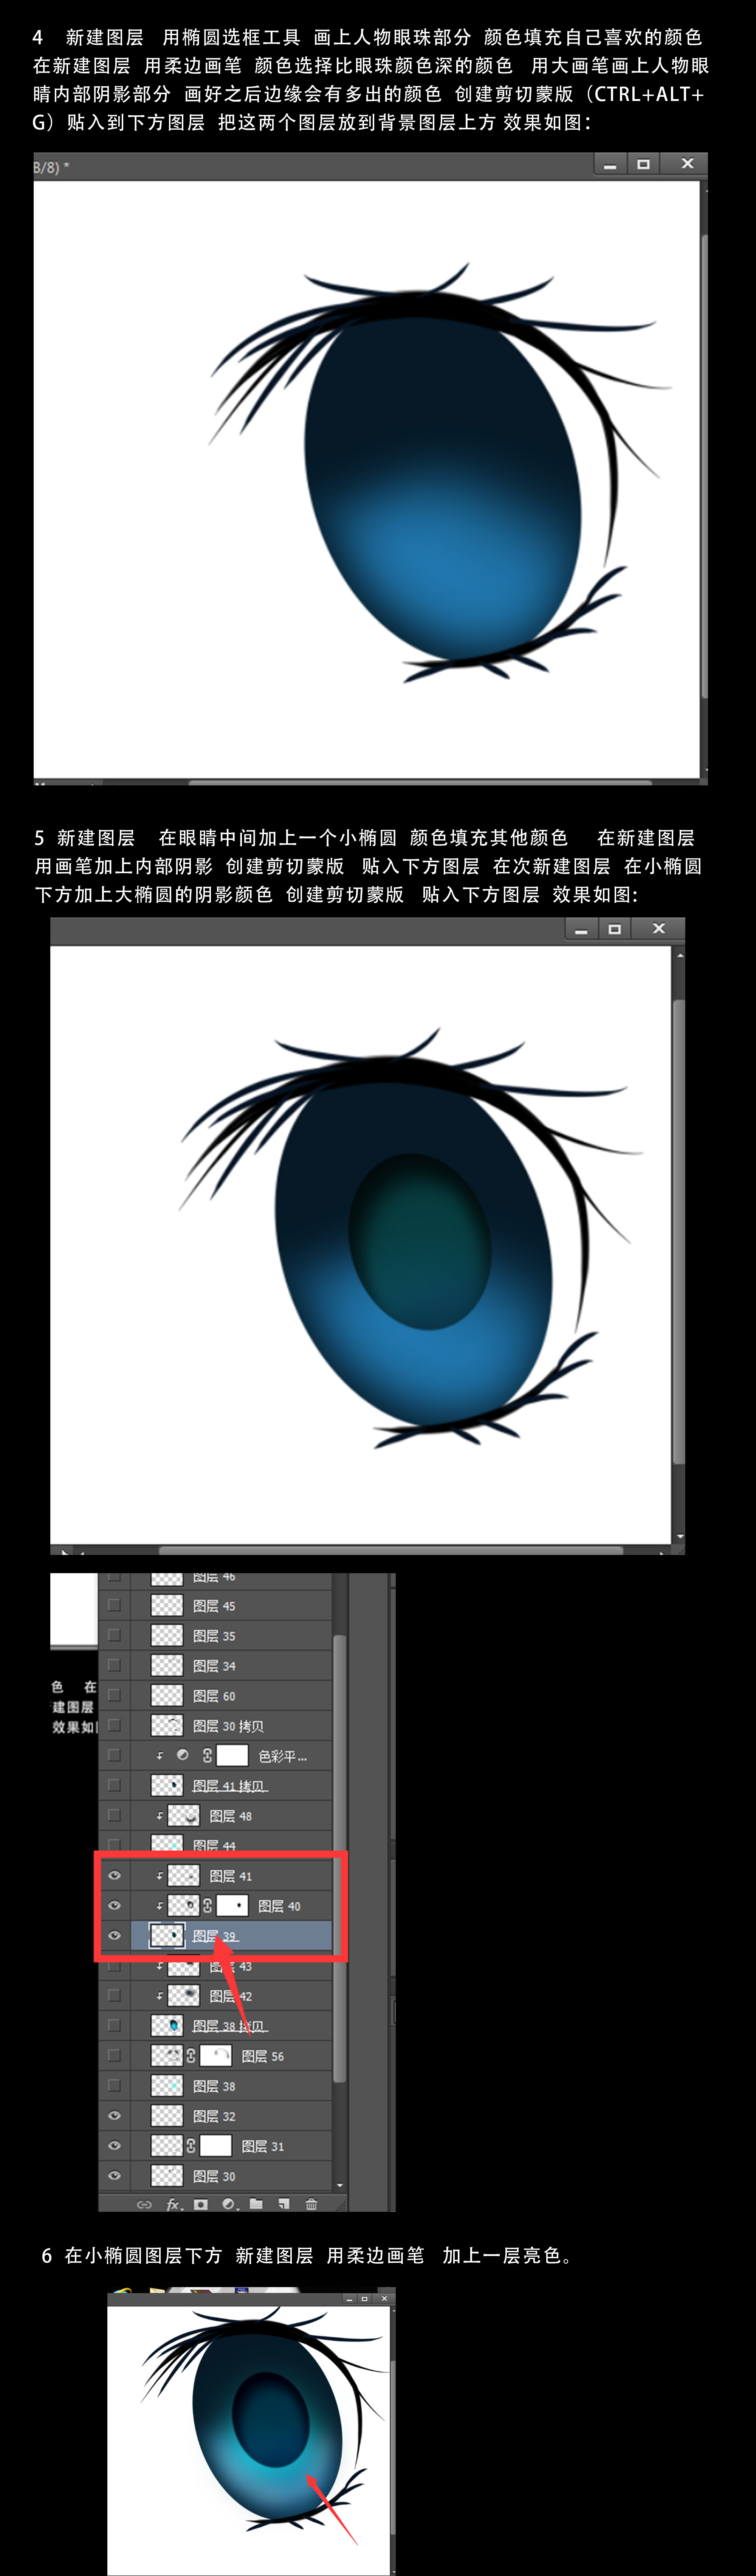Create a new layer with the page icon
Screen dimensions: 756x2576
click(284, 2204)
